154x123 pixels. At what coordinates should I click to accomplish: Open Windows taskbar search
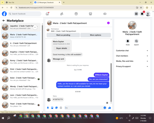point(9,118)
